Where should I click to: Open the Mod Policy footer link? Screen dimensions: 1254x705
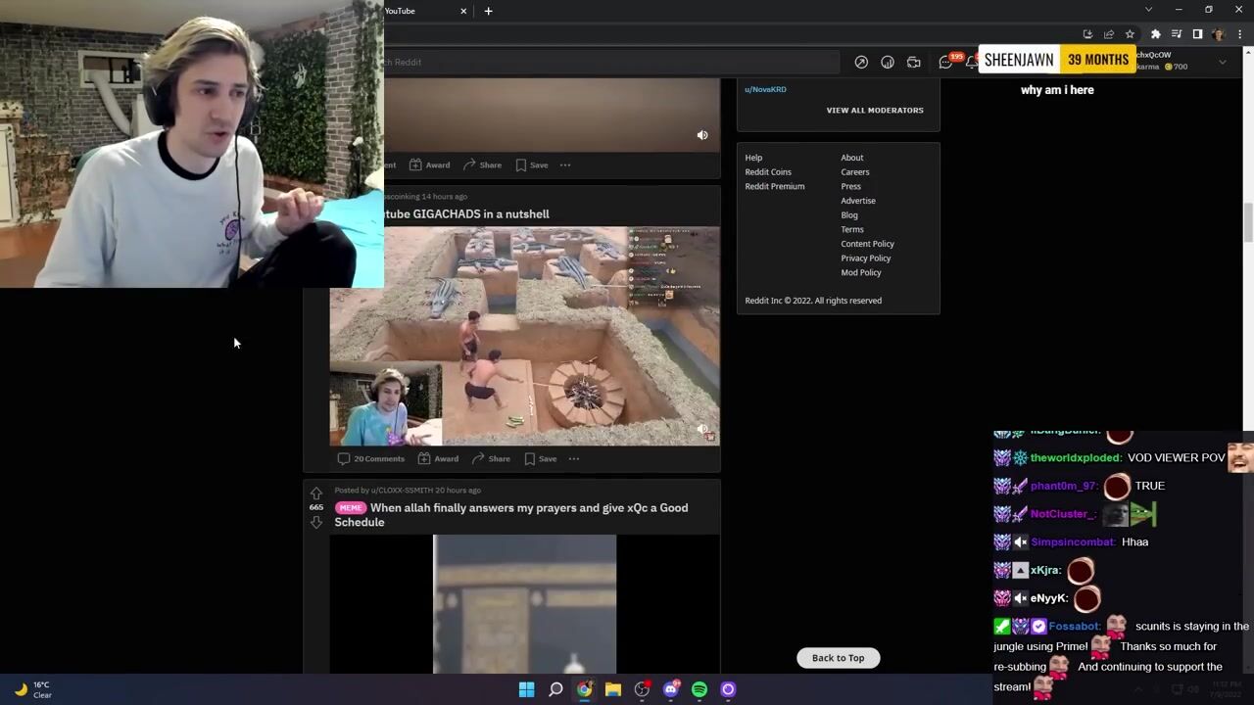tap(861, 272)
